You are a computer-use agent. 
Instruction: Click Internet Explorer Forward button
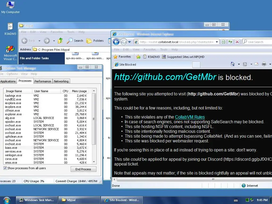point(124,42)
